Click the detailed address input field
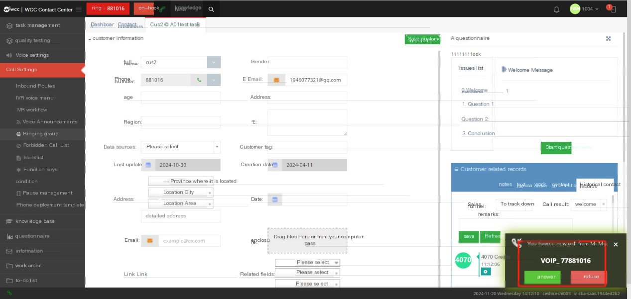Image resolution: width=631 pixels, height=299 pixels. [181, 216]
